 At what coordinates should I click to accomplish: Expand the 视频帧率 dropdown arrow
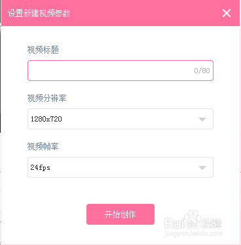pyautogui.click(x=202, y=168)
